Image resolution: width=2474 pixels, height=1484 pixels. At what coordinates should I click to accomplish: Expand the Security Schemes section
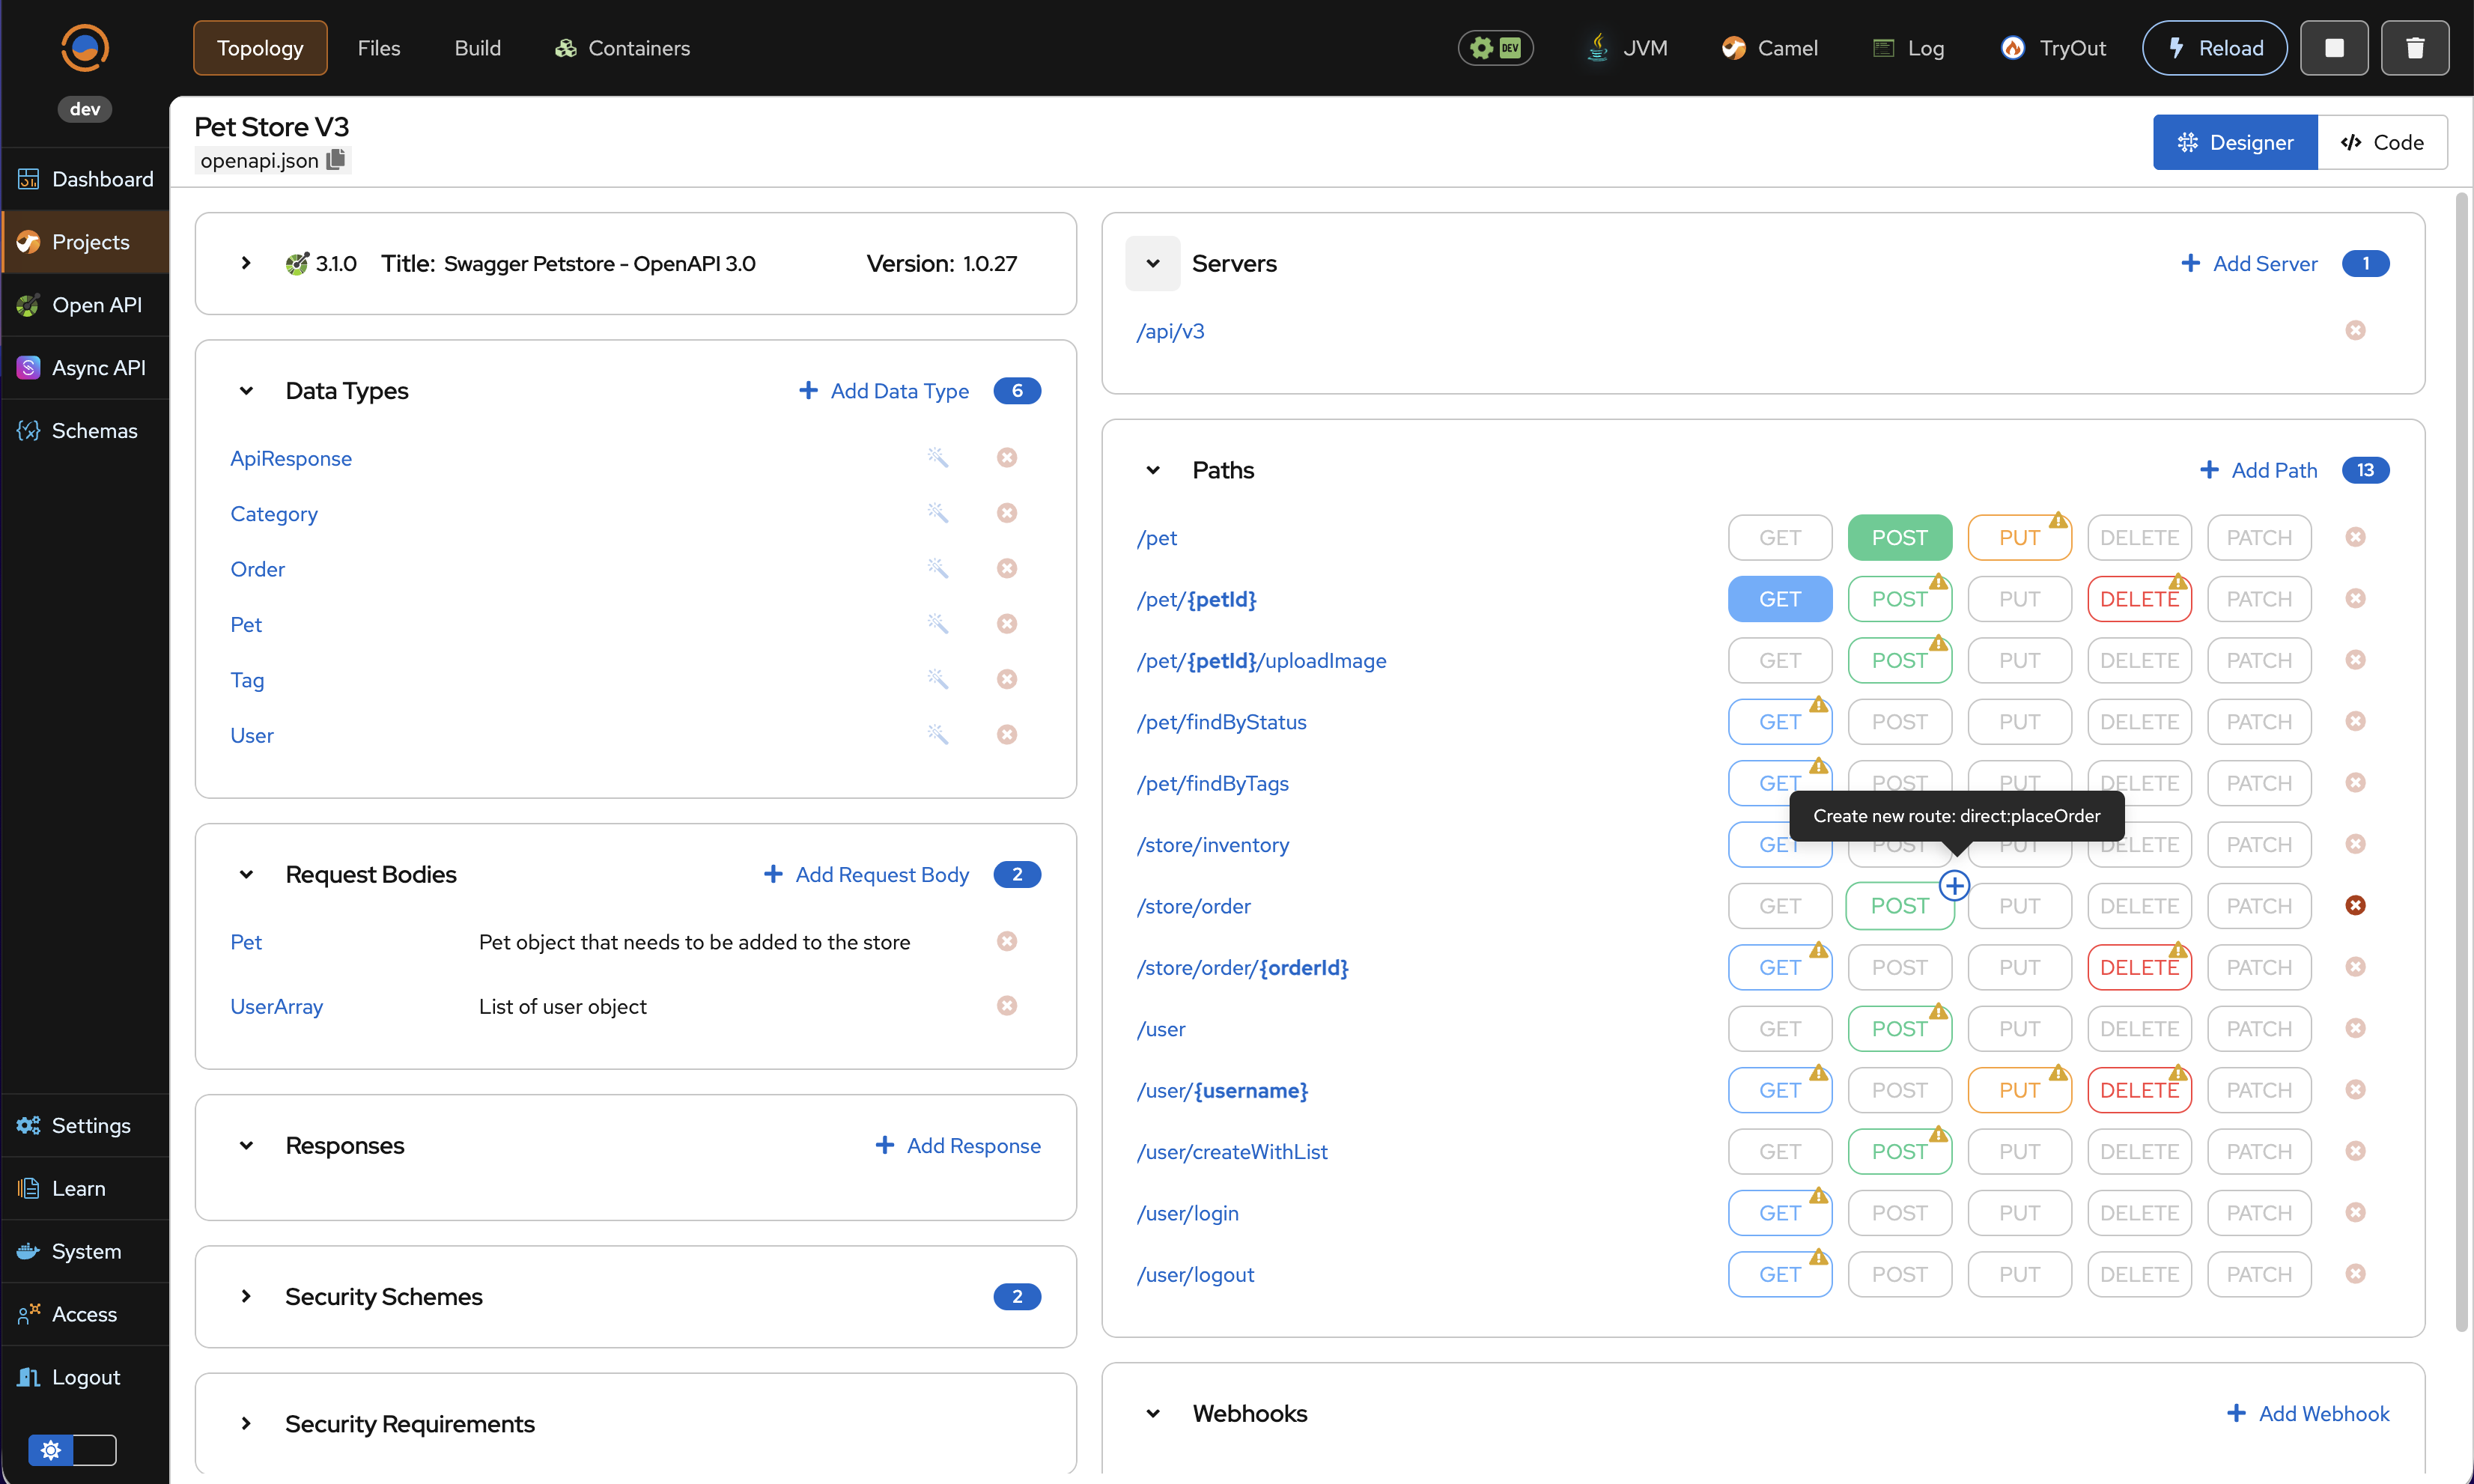tap(246, 1296)
